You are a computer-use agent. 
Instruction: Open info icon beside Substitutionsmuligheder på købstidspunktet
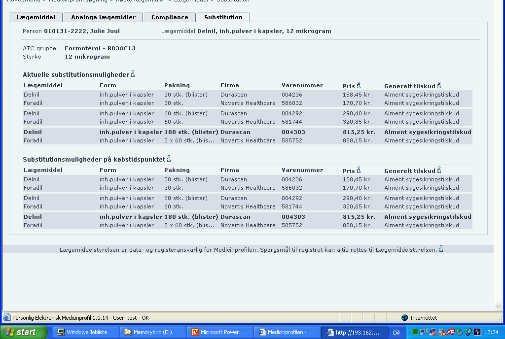click(169, 159)
